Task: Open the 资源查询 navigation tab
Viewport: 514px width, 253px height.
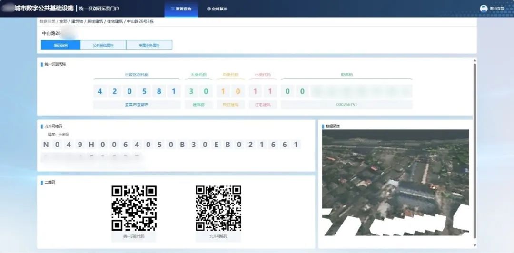Action: tap(181, 9)
